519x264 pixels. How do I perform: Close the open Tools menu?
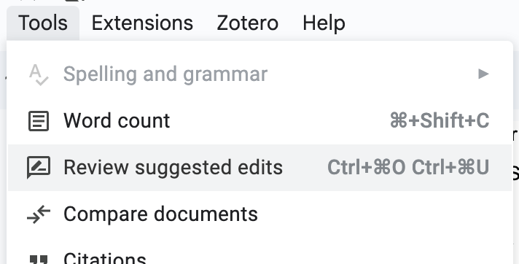pos(43,23)
